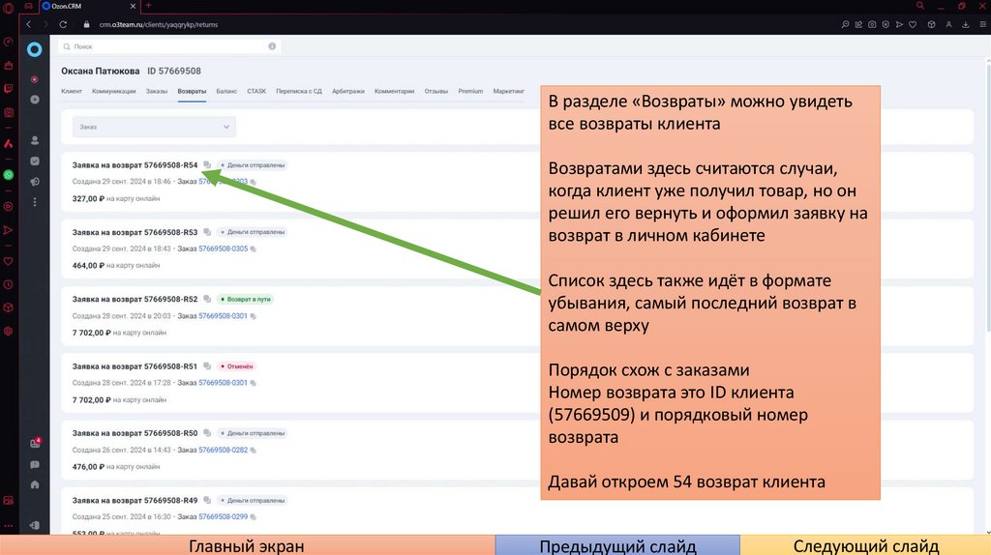Viewport: 991px width, 555px height.
Task: Open the notifications icon with badge 4
Action: (35, 443)
